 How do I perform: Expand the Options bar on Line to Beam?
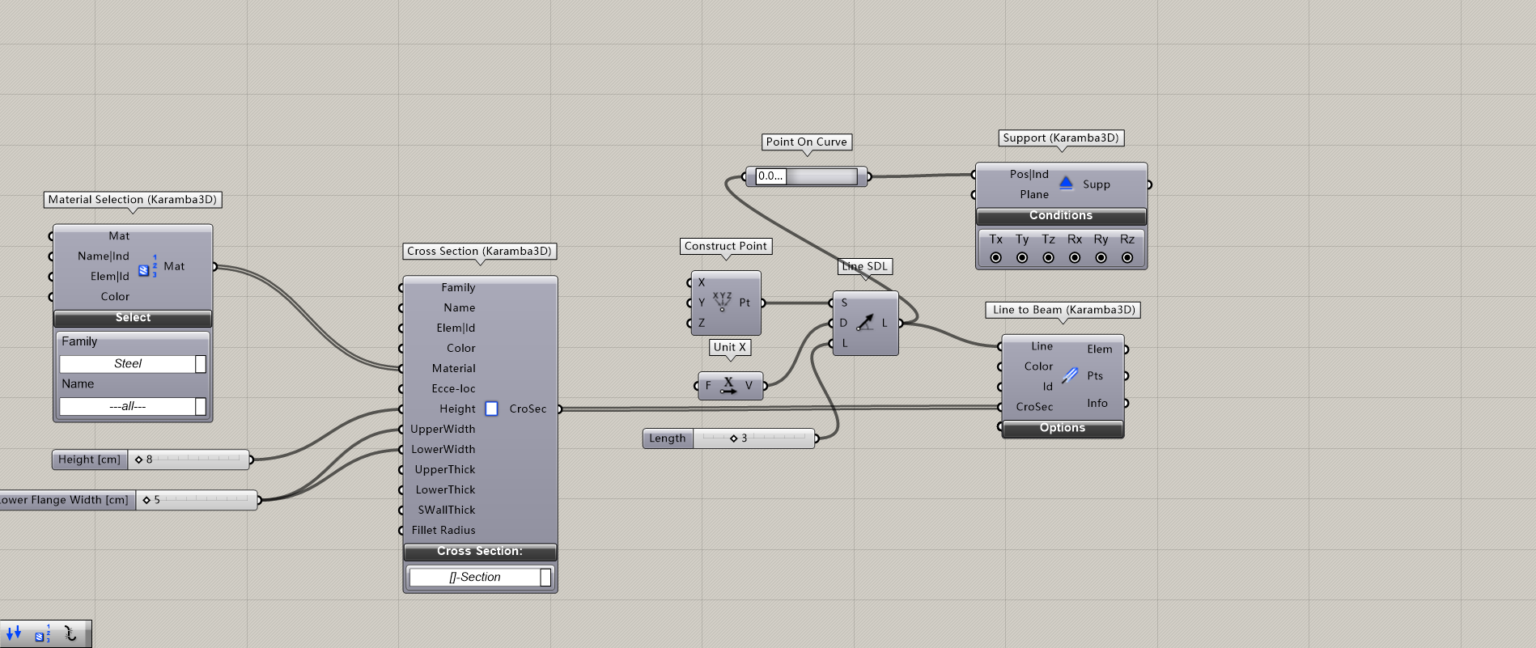1062,428
